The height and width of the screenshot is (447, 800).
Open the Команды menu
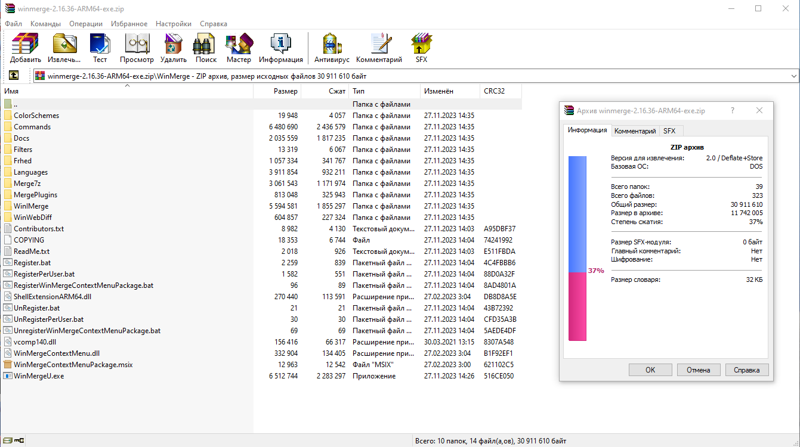tap(45, 24)
